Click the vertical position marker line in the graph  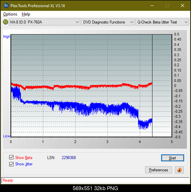point(152,86)
